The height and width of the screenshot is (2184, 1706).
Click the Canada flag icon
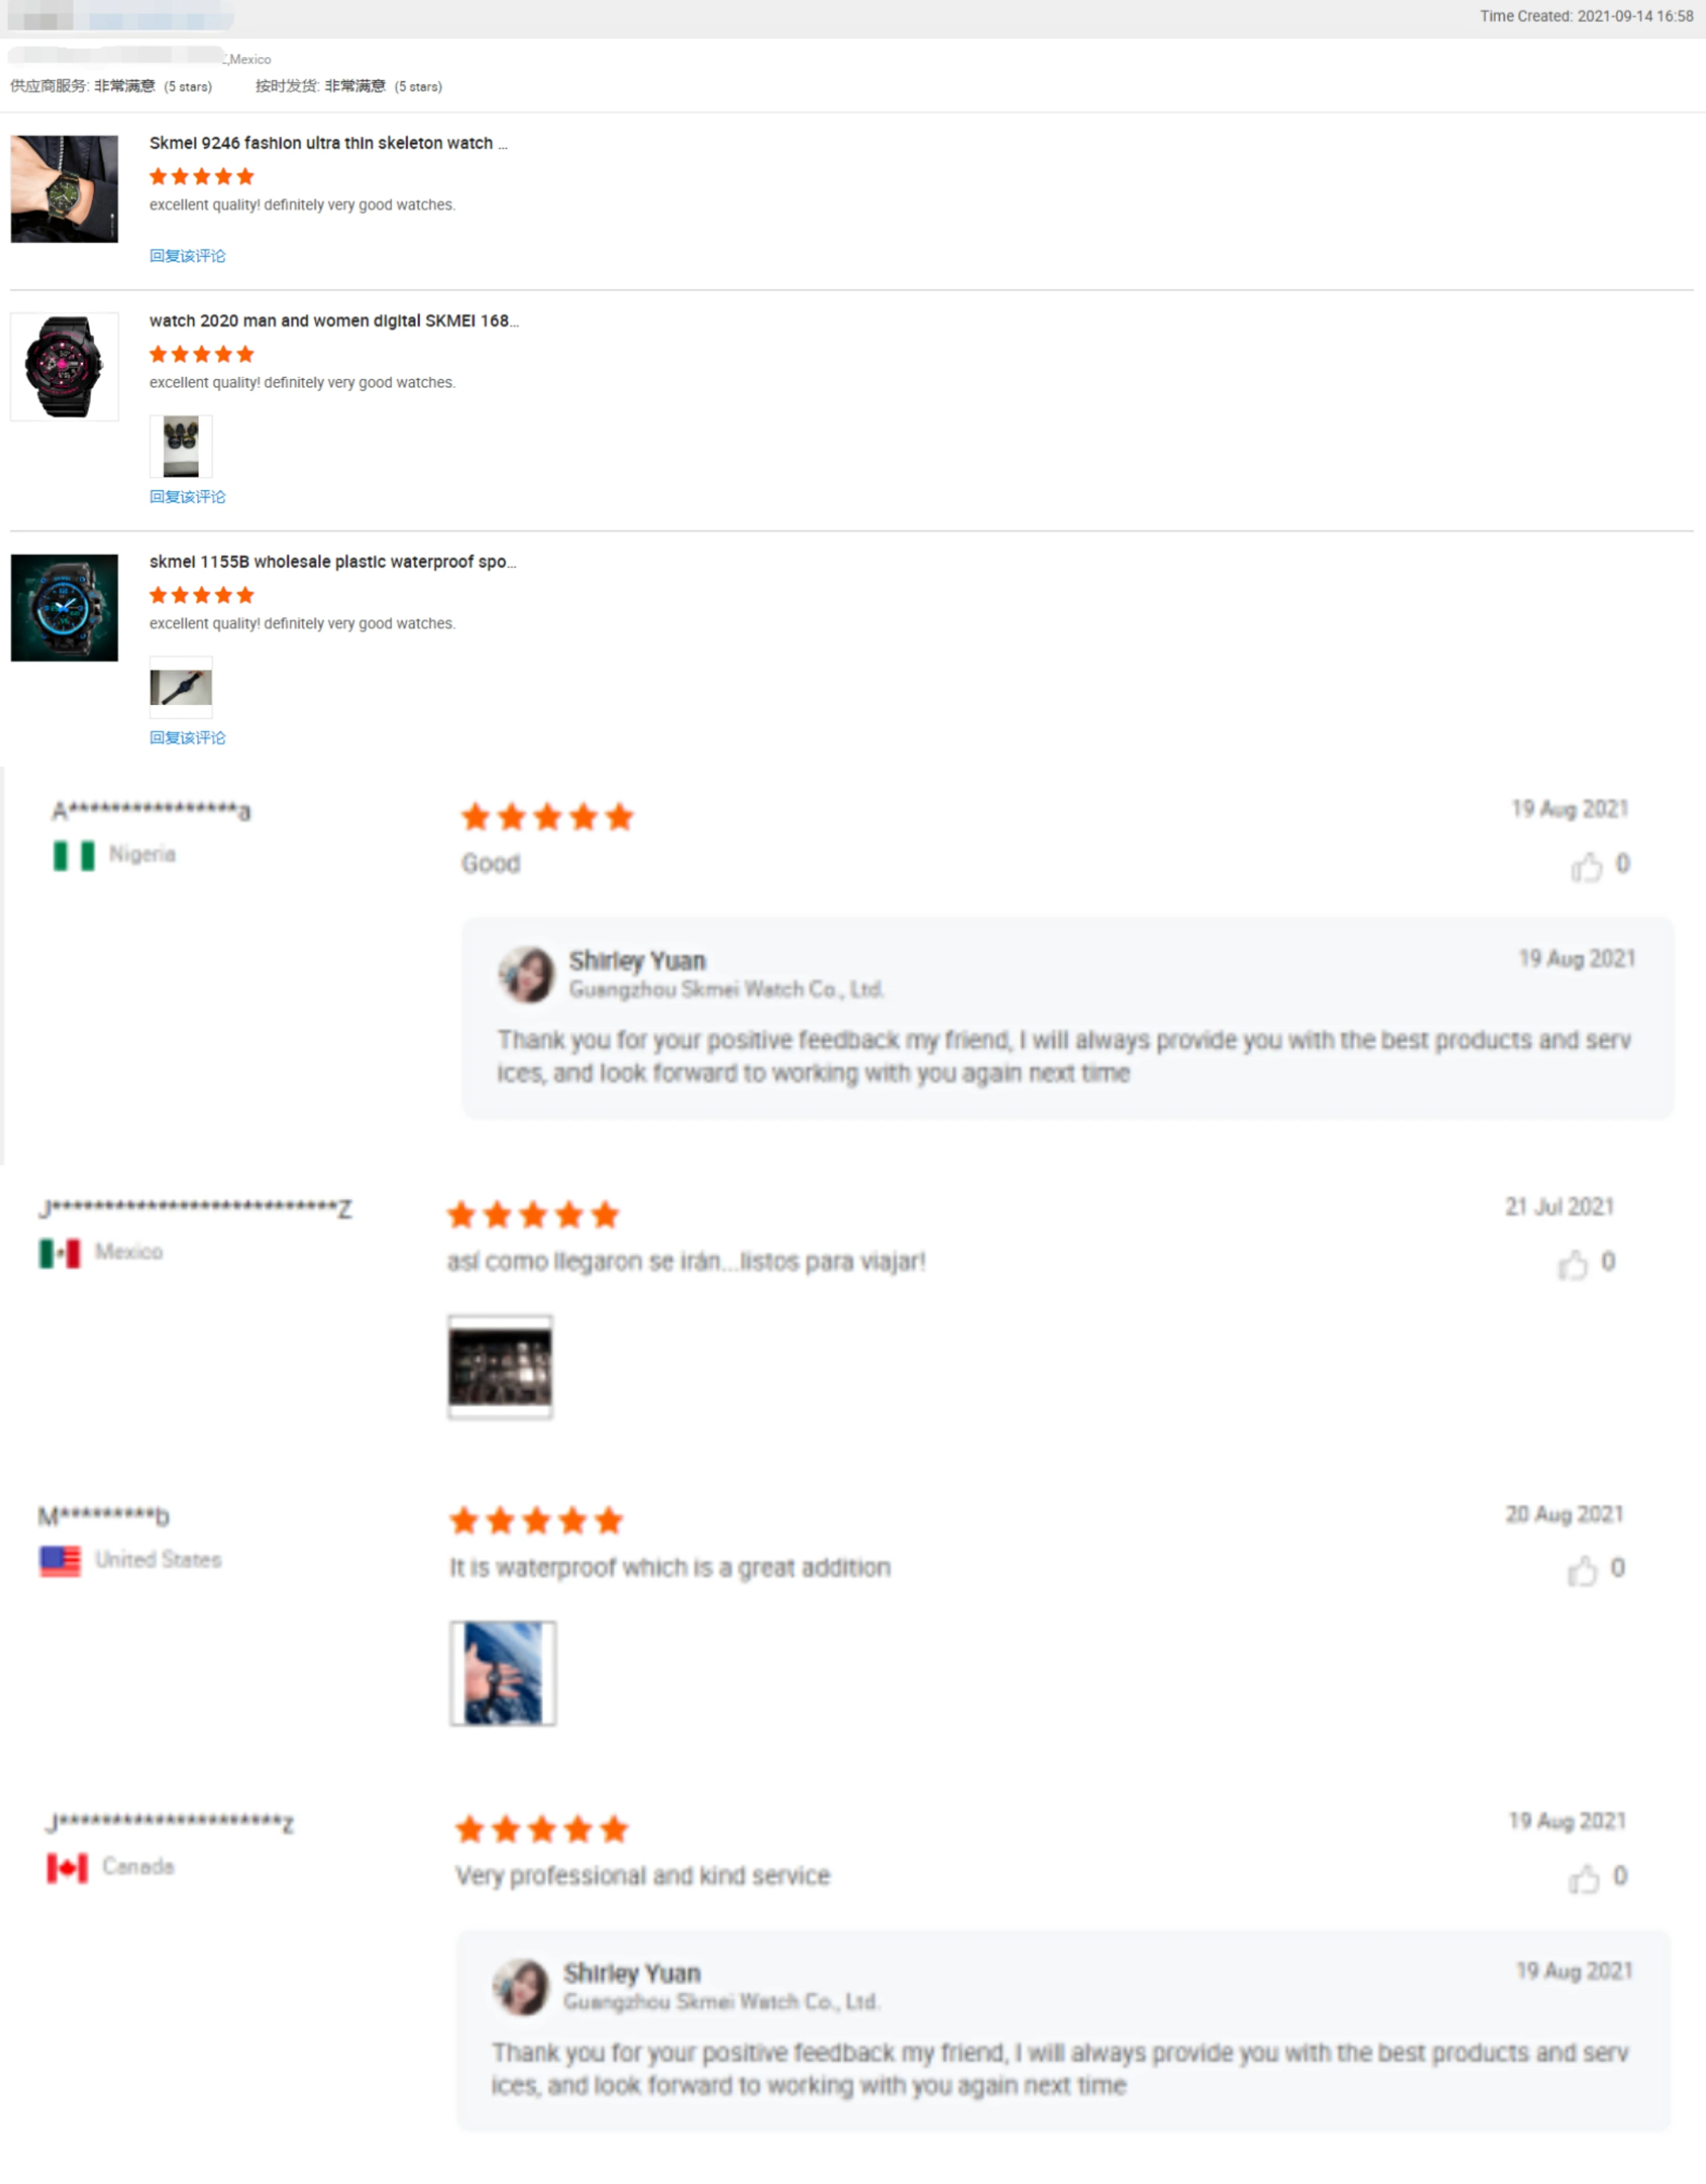[67, 1868]
